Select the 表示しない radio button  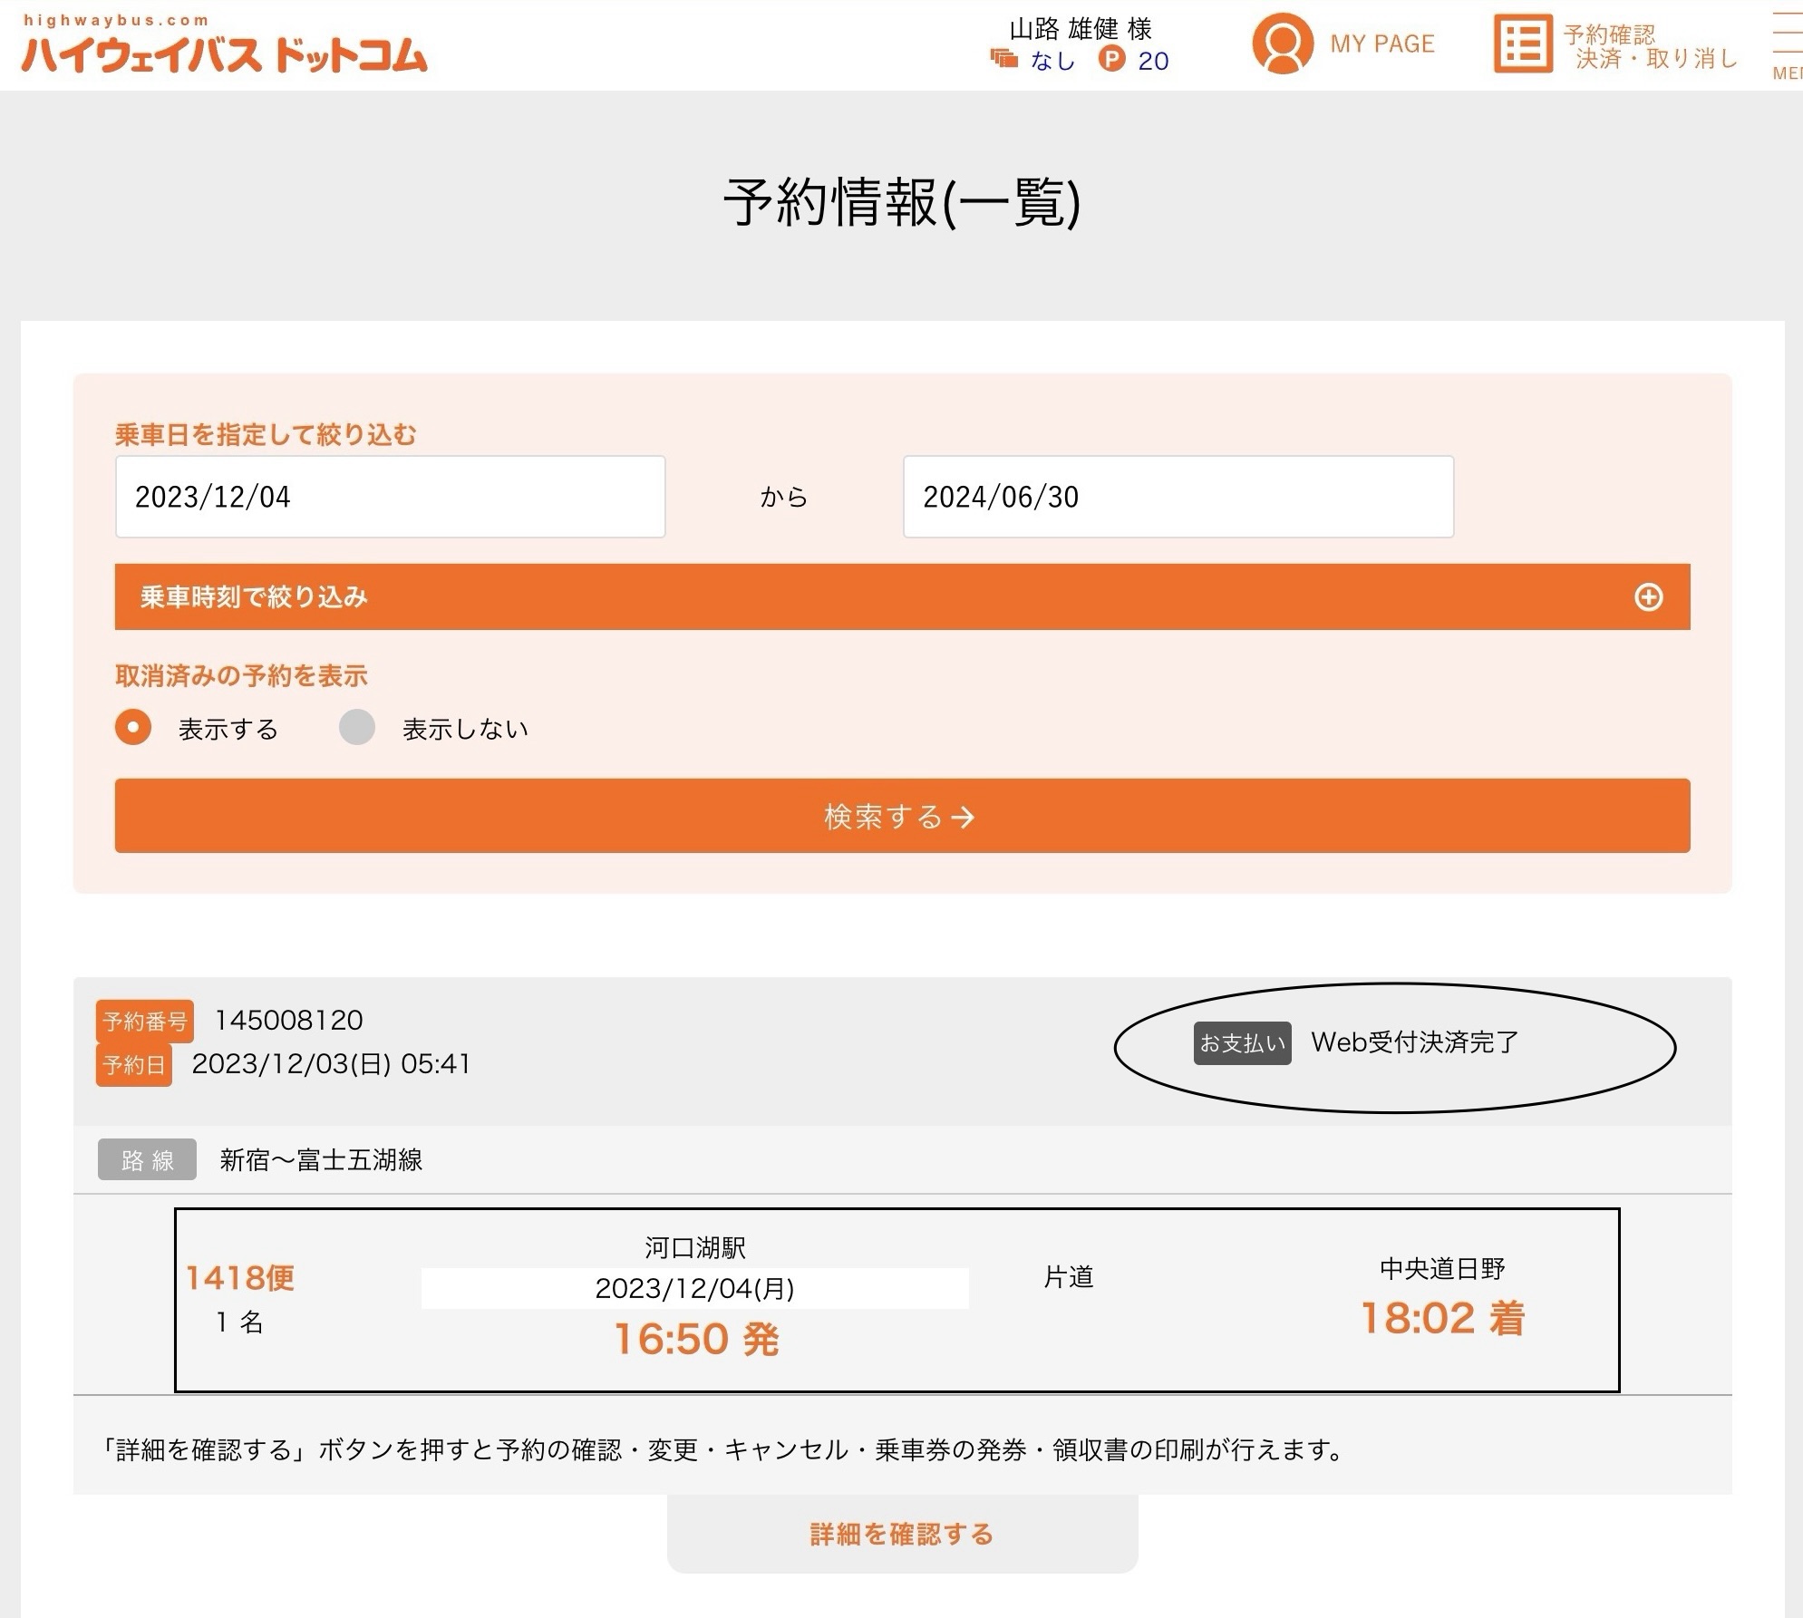pyautogui.click(x=357, y=727)
